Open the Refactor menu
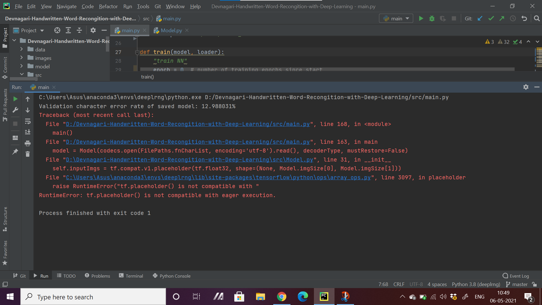 click(108, 6)
